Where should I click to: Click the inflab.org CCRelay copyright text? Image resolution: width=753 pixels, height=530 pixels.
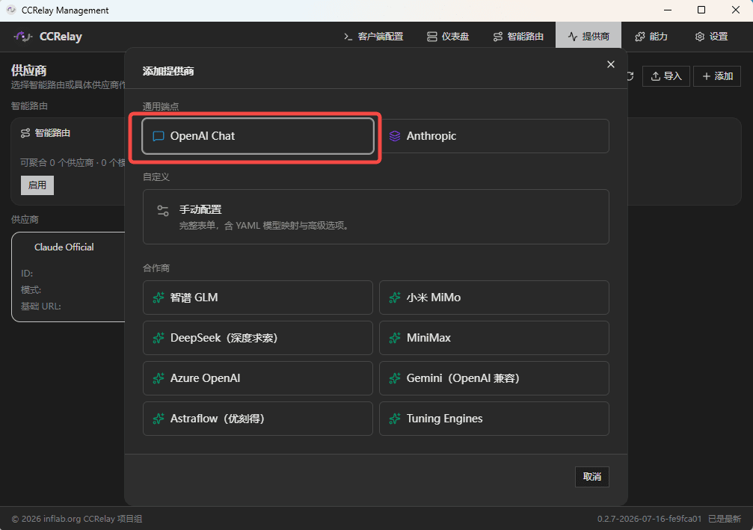click(x=77, y=519)
